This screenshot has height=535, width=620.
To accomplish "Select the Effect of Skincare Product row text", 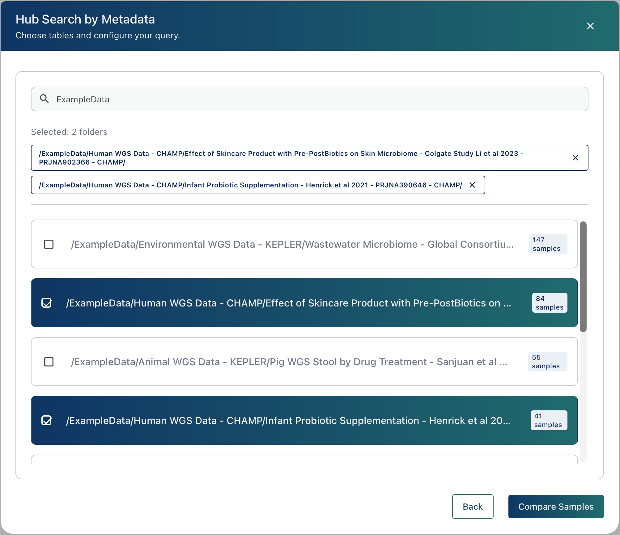I will [289, 303].
